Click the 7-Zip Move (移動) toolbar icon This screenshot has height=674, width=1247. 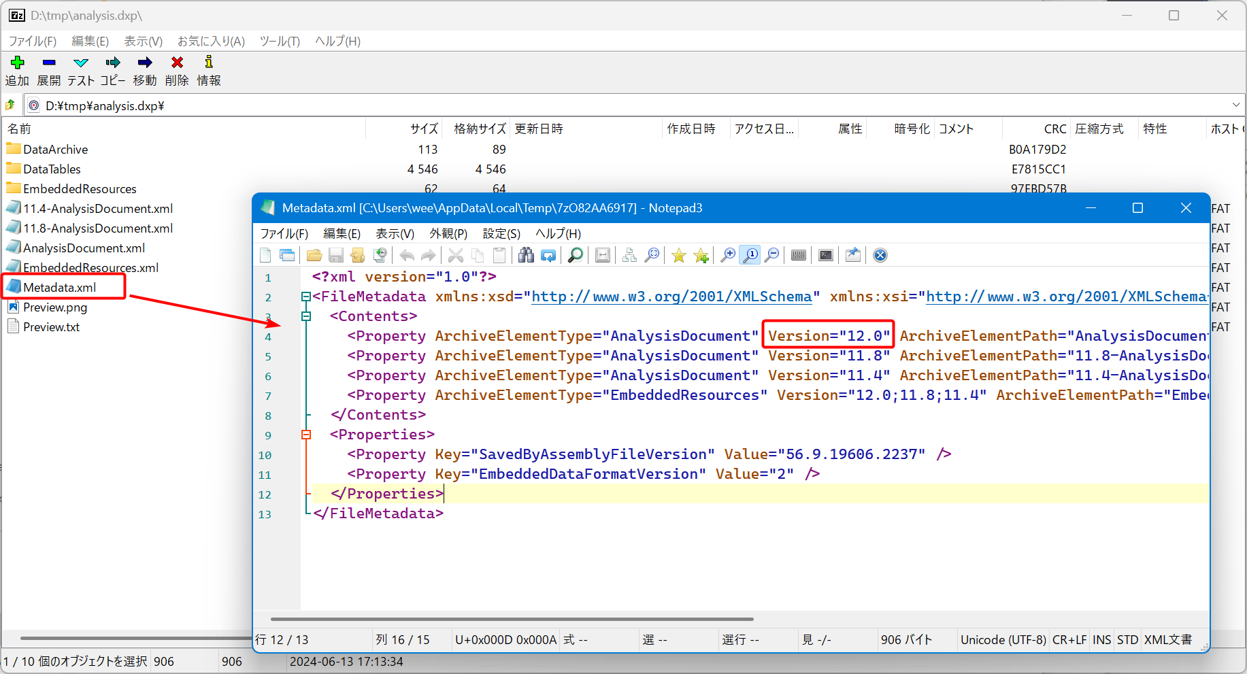[145, 63]
